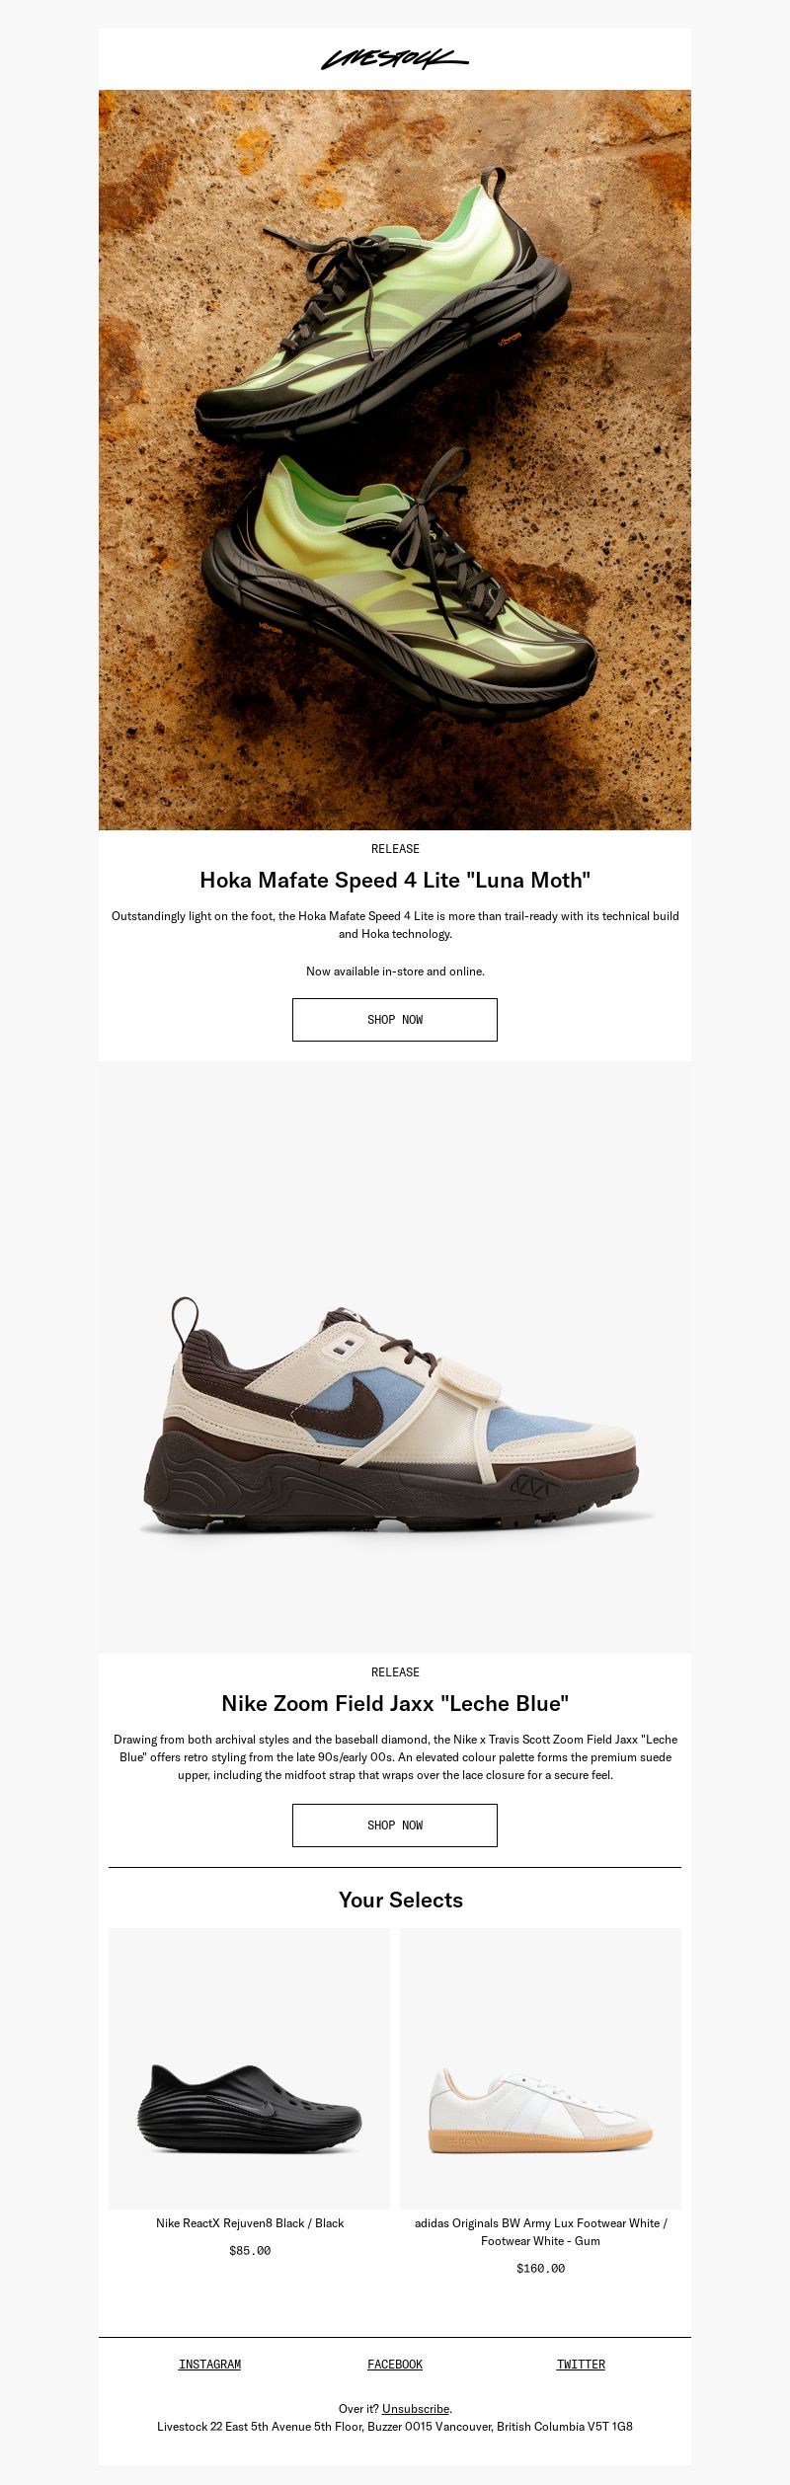This screenshot has height=2485, width=790.
Task: Click the $160.00 price label
Action: [x=540, y=2269]
